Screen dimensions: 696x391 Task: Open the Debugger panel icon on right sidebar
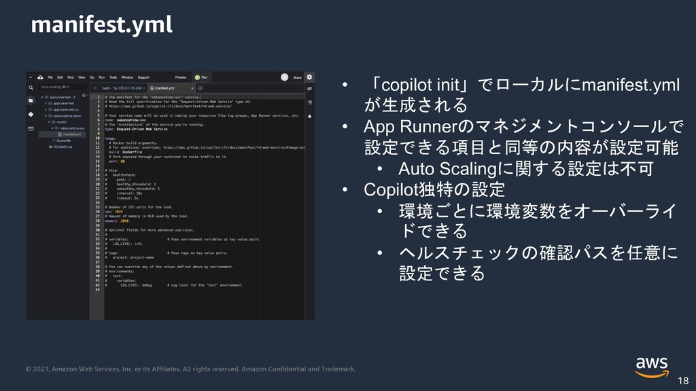tap(310, 116)
